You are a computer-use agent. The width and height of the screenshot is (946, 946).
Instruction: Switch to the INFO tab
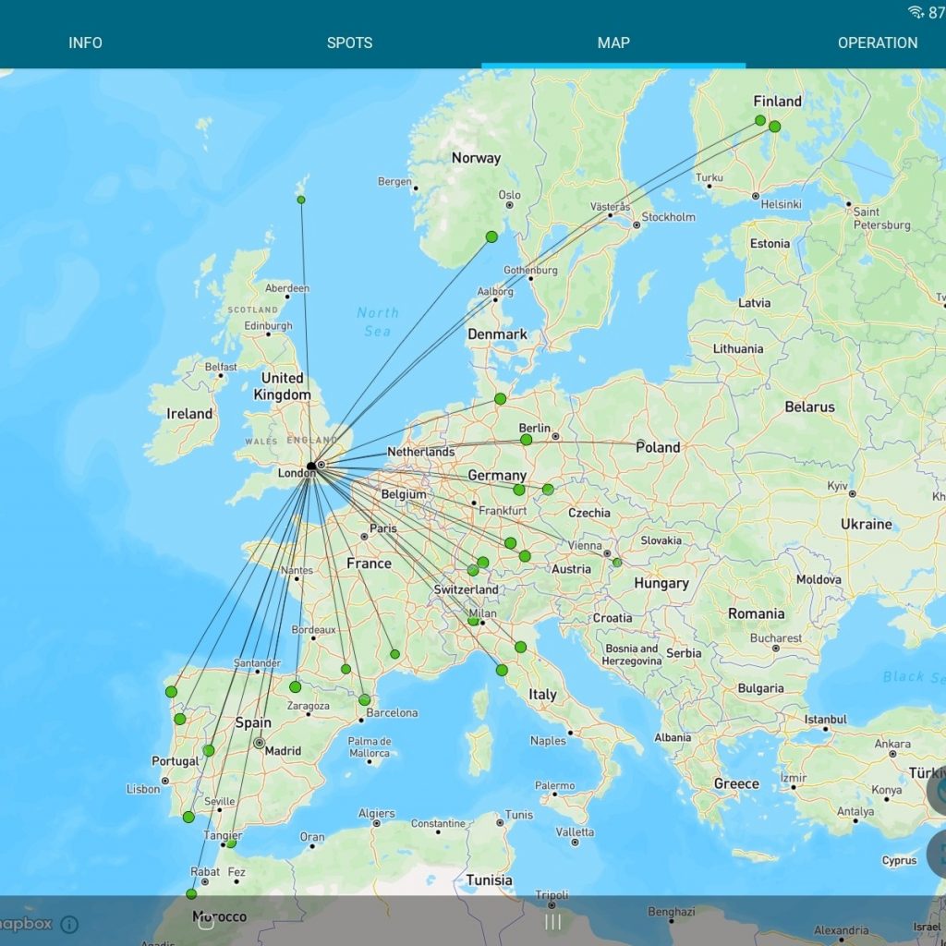85,42
